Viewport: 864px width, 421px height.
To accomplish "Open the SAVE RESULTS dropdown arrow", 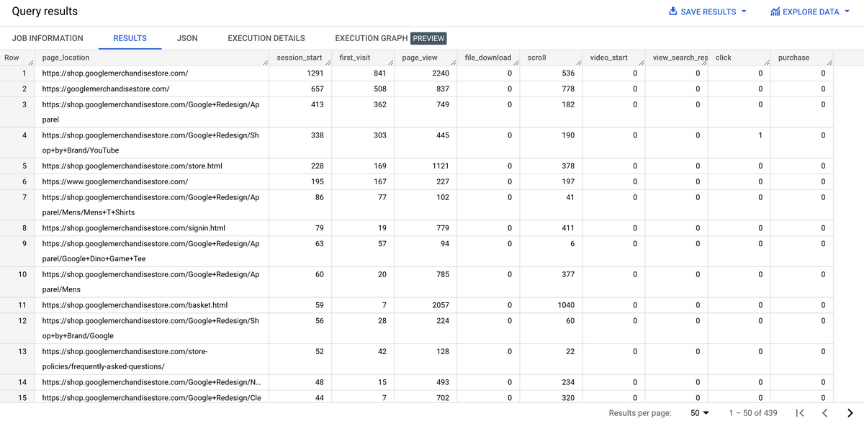I will (745, 12).
